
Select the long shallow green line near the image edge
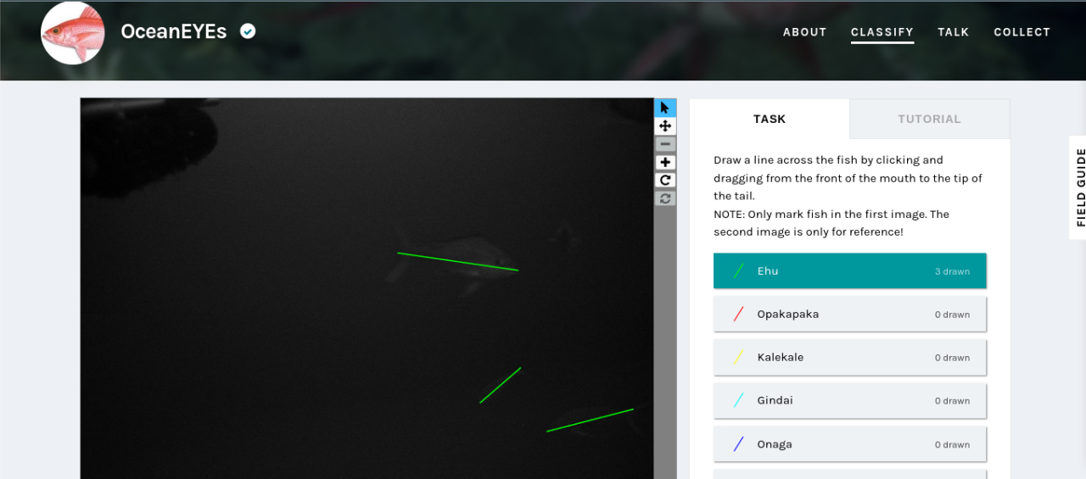point(590,421)
